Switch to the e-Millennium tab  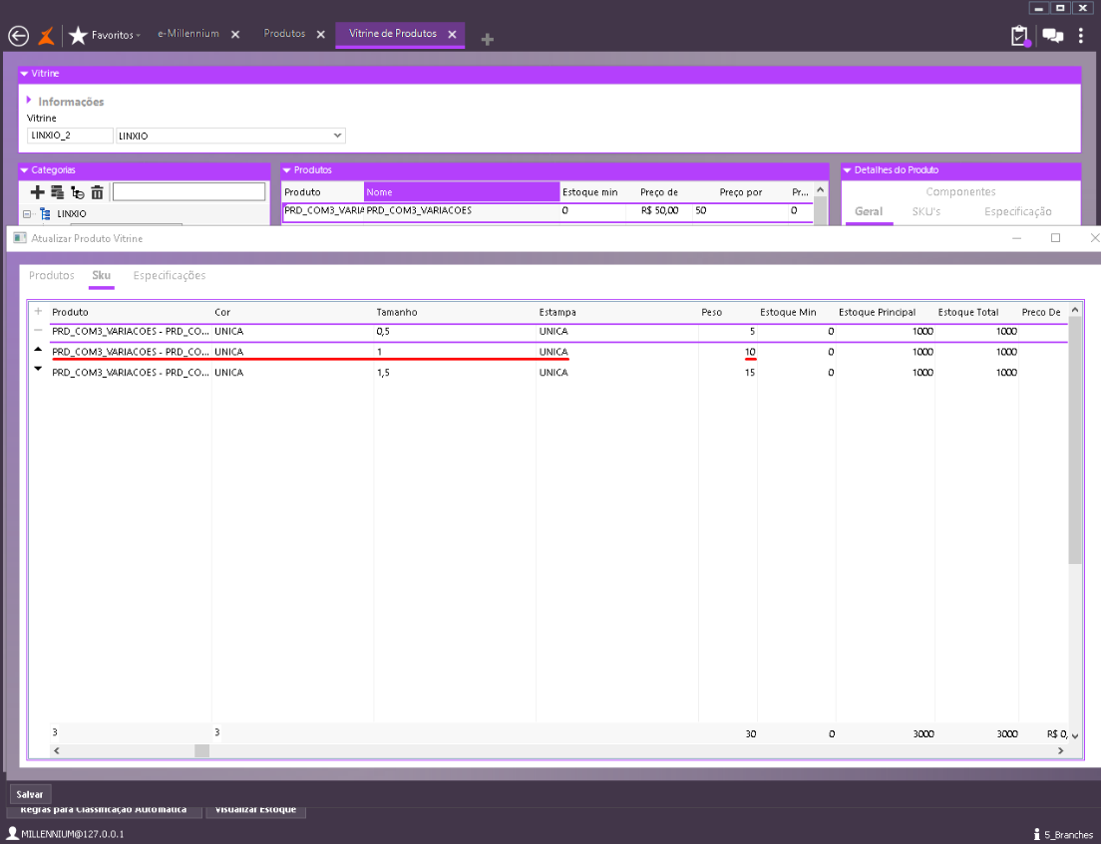188,34
